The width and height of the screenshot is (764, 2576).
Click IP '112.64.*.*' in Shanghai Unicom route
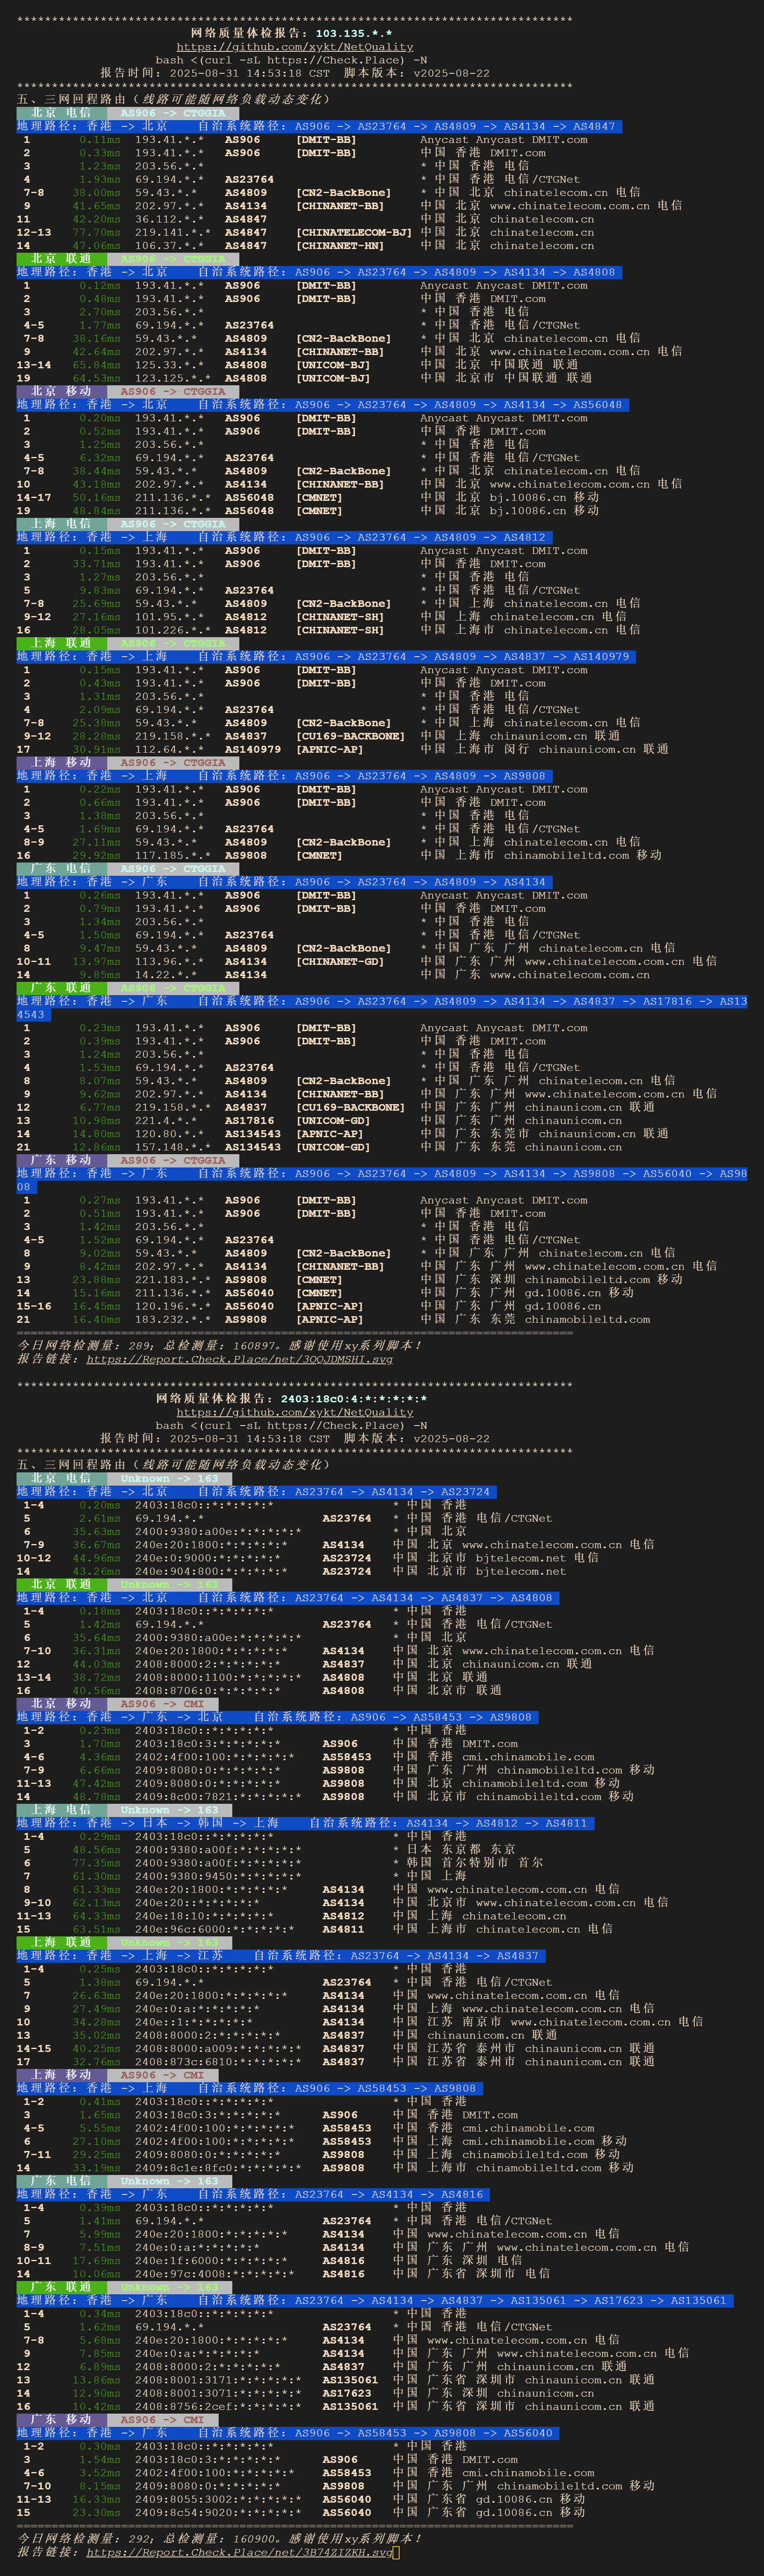point(170,749)
